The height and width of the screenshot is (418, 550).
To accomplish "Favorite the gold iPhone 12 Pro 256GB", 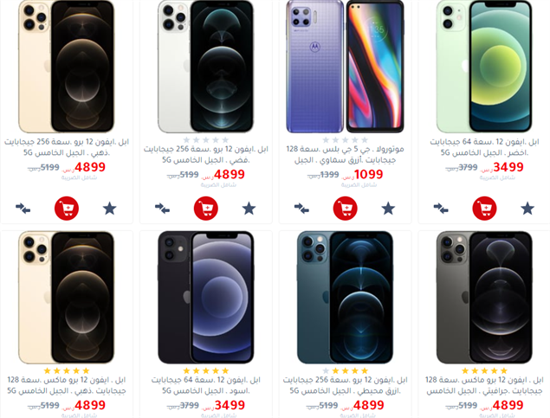I will 109,209.
